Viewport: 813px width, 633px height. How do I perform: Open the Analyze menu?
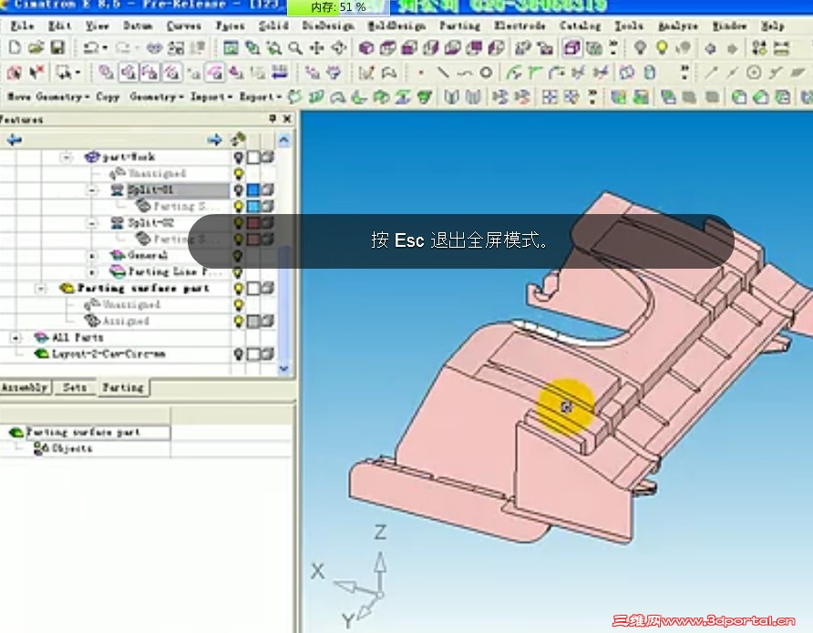click(678, 26)
